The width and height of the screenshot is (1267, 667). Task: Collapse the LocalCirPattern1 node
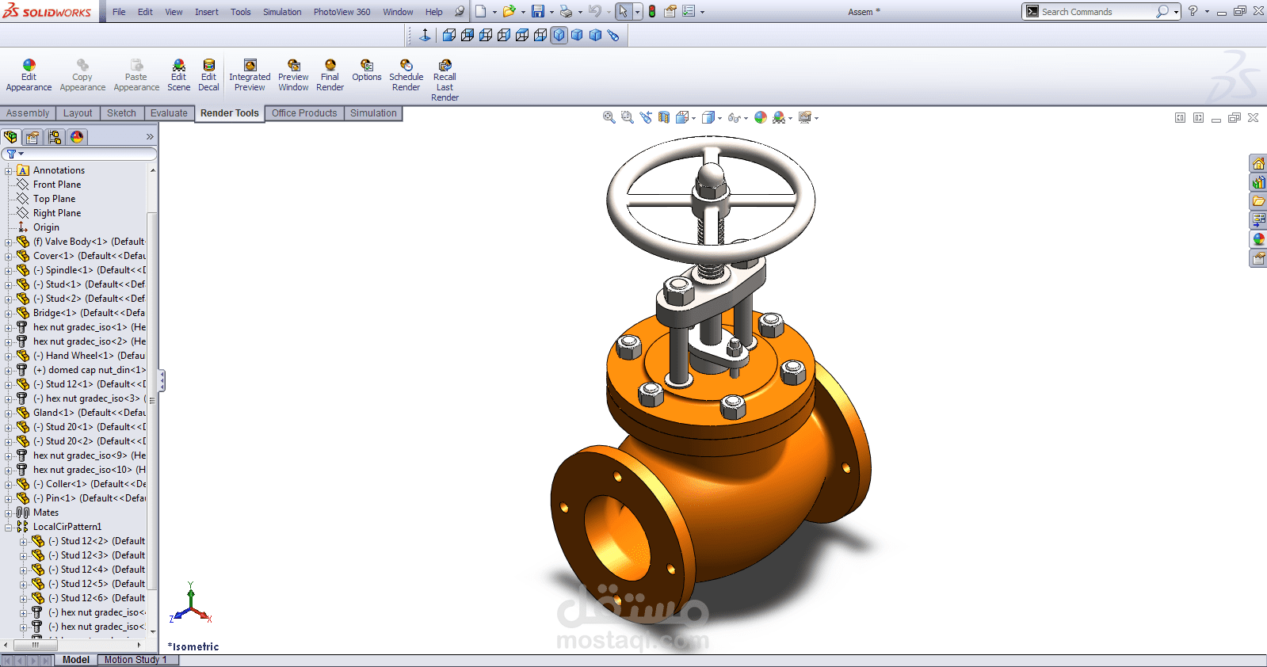click(8, 527)
